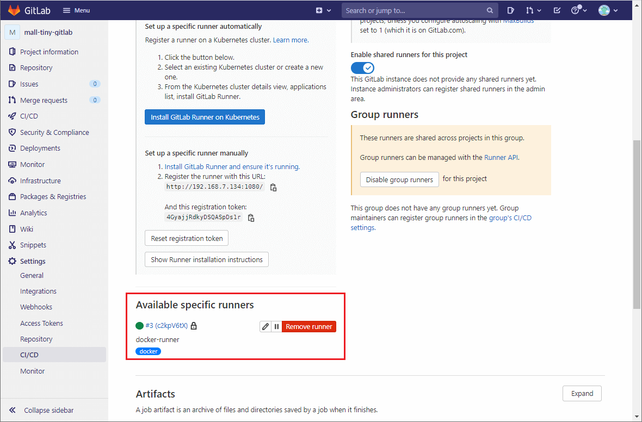Click the Settings gear icon
This screenshot has width=642, height=422.
(13, 261)
